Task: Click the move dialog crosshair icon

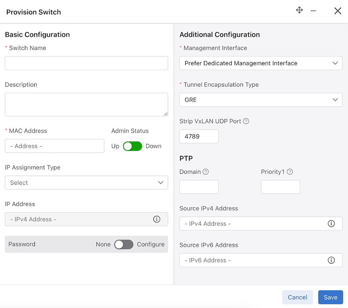Action: click(299, 10)
